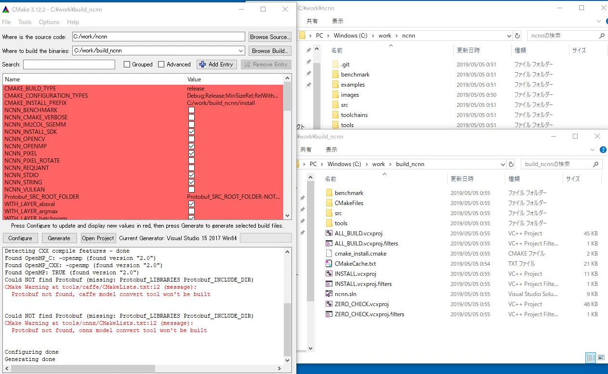608x374 pixels.
Task: Open CMake File menu
Action: click(x=6, y=22)
